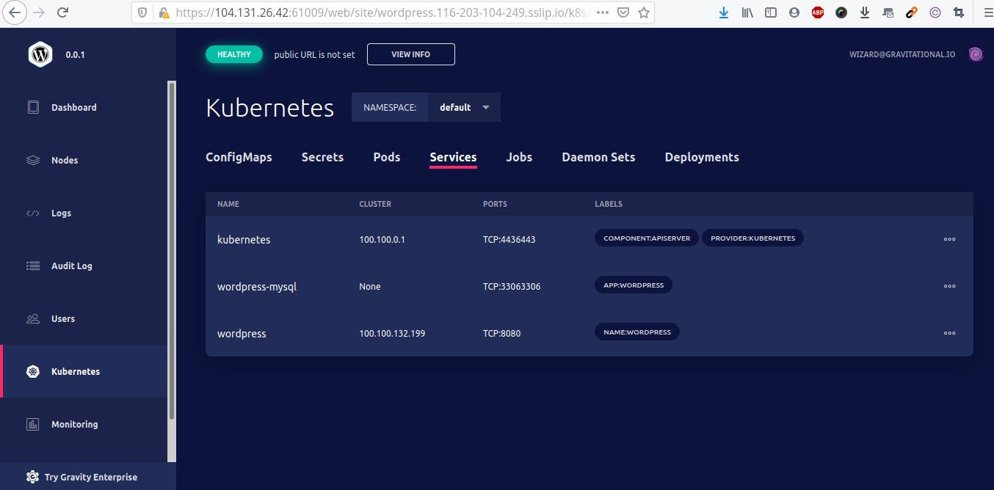Click the 0.0.1 version label
Screen dimensions: 994x490
coord(75,54)
